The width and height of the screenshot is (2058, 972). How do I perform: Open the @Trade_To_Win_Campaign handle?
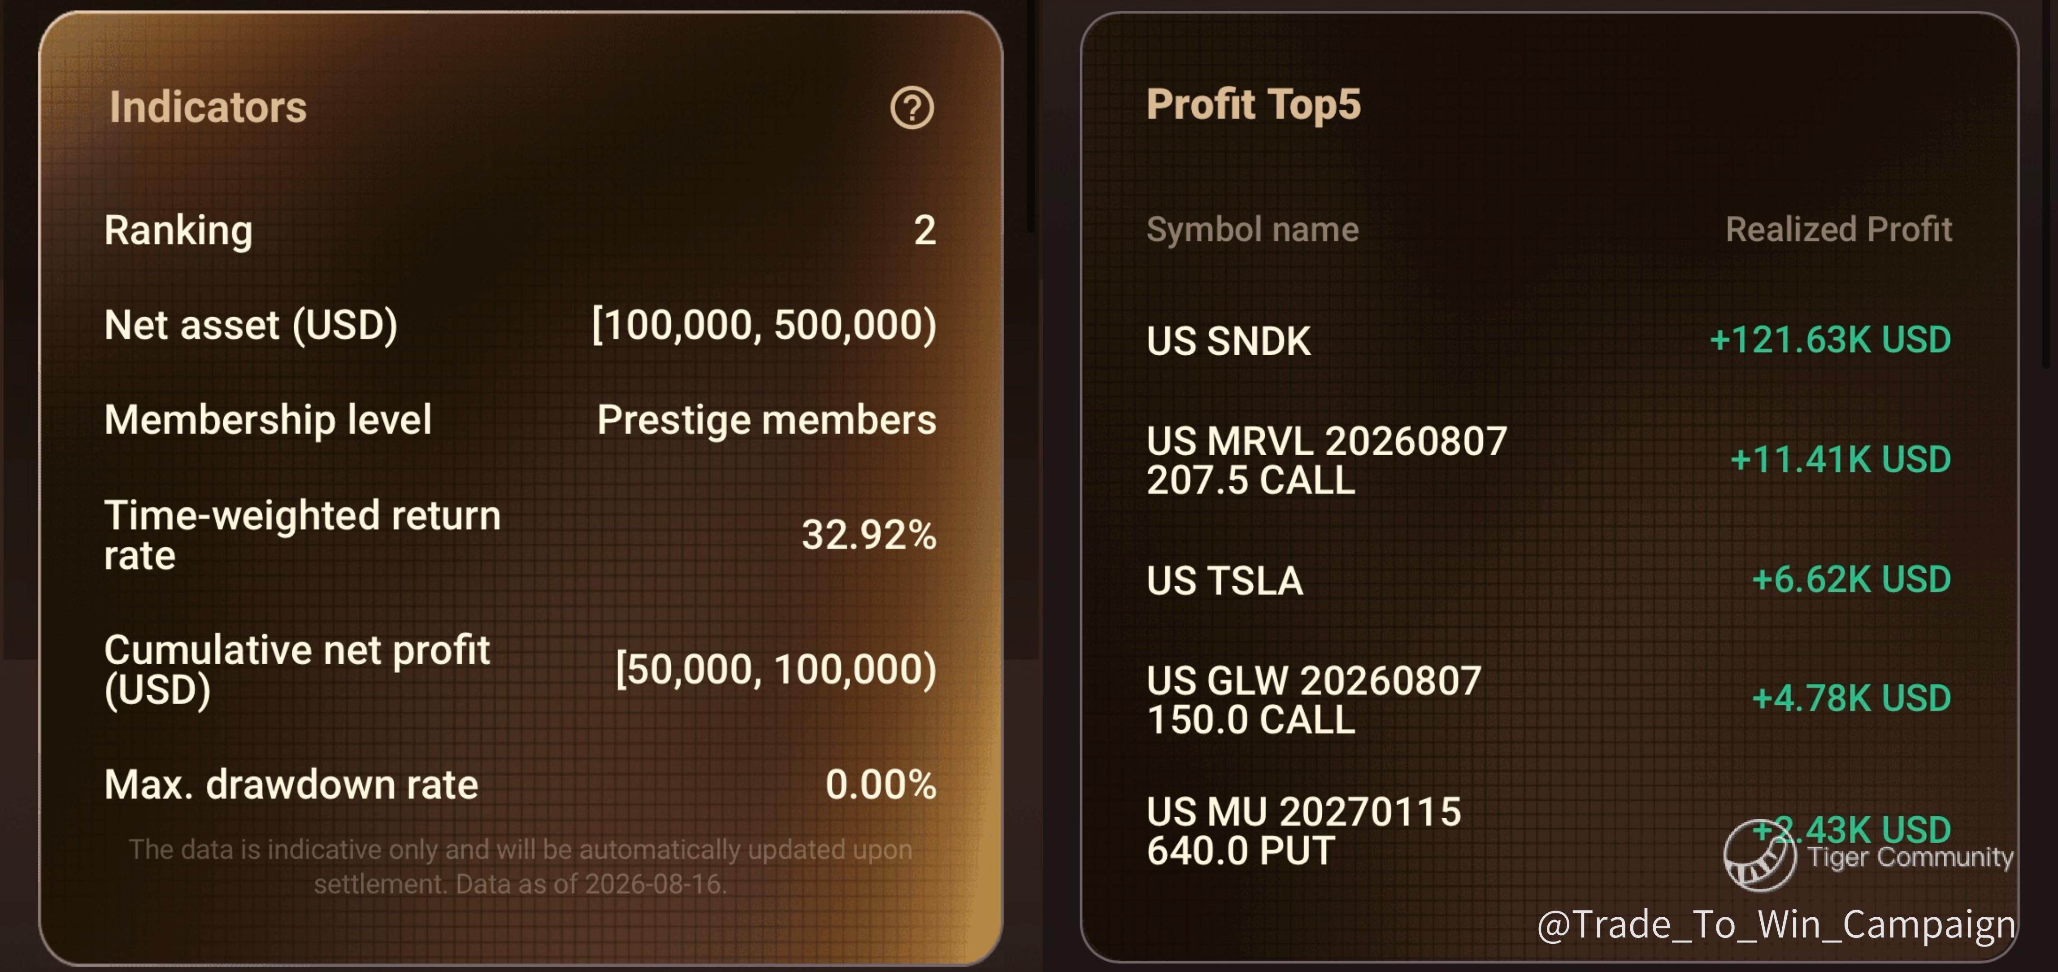tap(1776, 925)
